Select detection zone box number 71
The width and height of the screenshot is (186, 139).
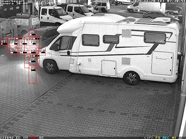click(23, 43)
